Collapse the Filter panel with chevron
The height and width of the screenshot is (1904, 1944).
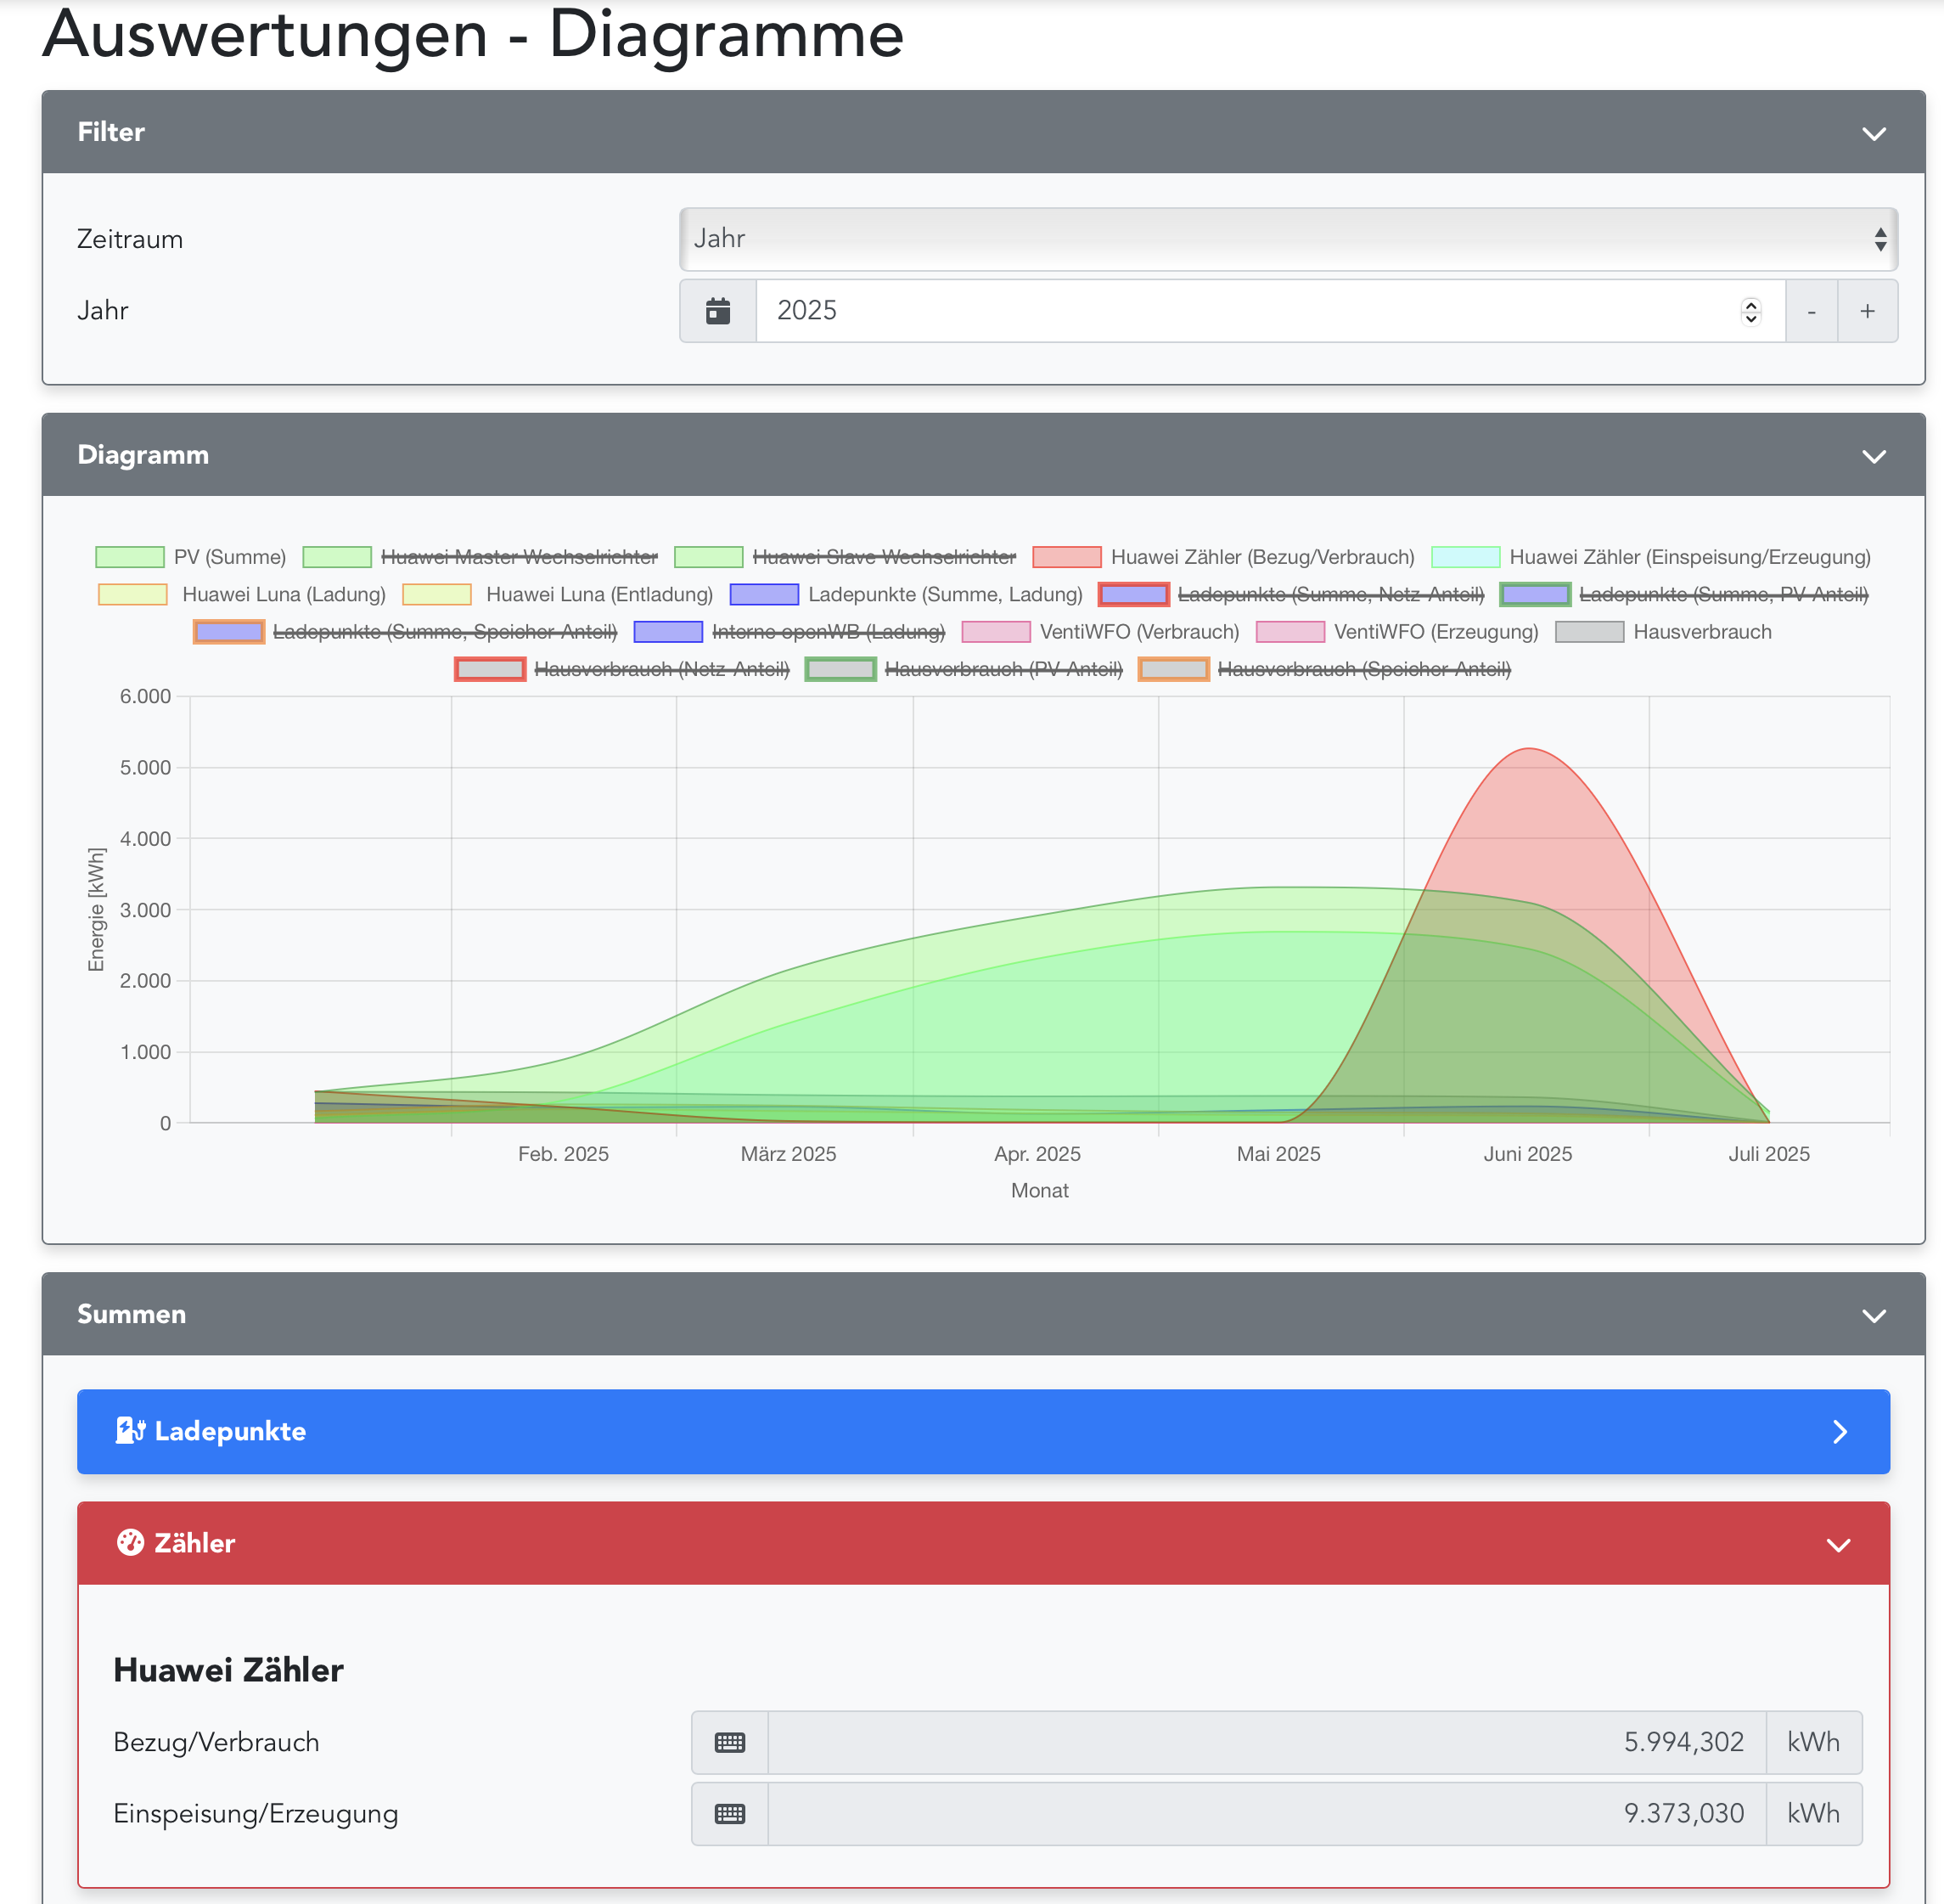click(1874, 133)
